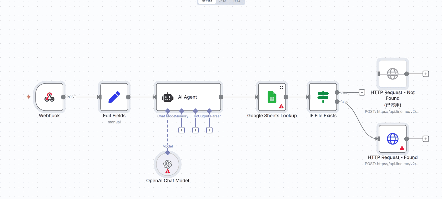Select the disabled HTTP Request - Not Found node
The height and width of the screenshot is (199, 442).
(x=393, y=74)
